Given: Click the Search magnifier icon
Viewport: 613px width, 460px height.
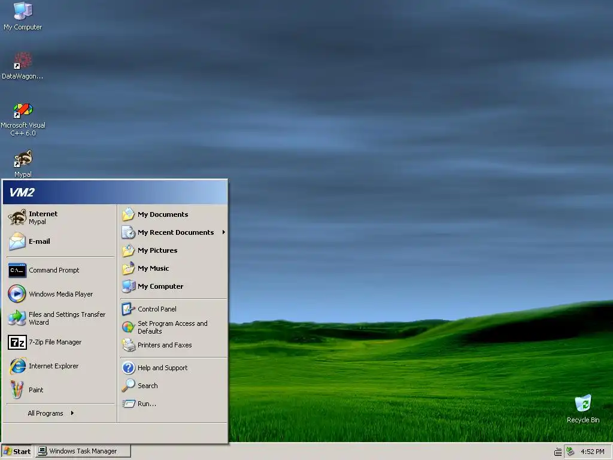Looking at the screenshot, I should point(128,386).
